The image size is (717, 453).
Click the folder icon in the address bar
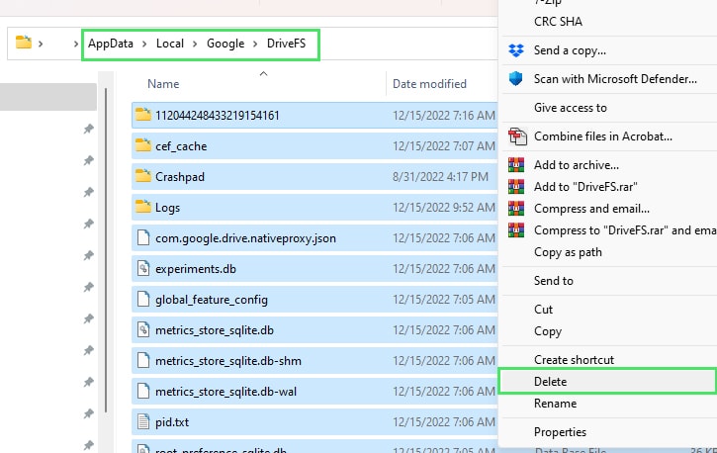[24, 43]
